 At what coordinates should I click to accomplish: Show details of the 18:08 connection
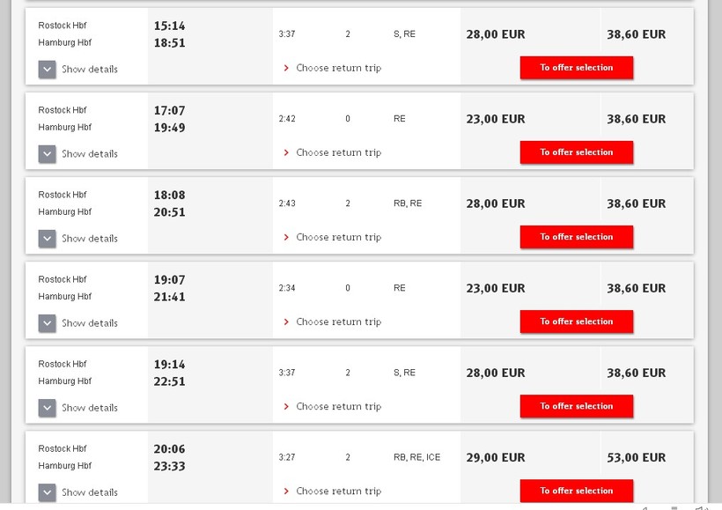(x=89, y=239)
